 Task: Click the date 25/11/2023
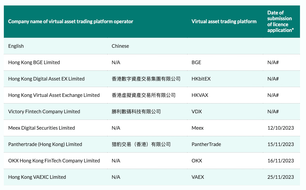click(x=281, y=177)
